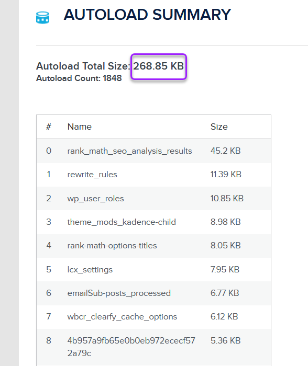
Task: Select the lcx_settings entry
Action: (90, 270)
